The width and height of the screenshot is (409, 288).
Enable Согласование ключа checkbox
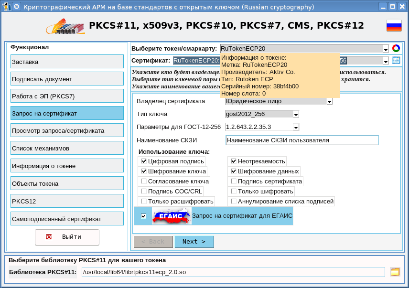[144, 181]
